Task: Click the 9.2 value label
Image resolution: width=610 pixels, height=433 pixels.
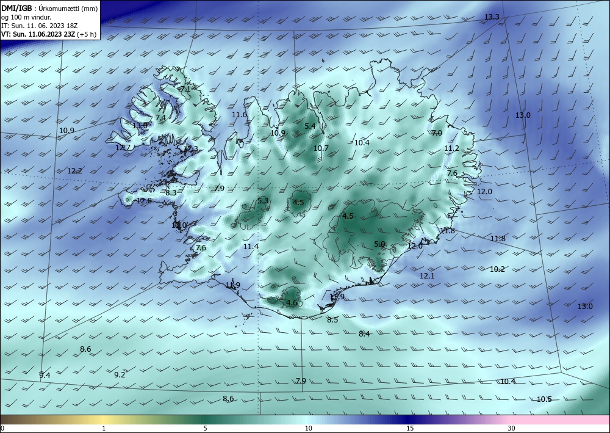Action: tap(120, 374)
